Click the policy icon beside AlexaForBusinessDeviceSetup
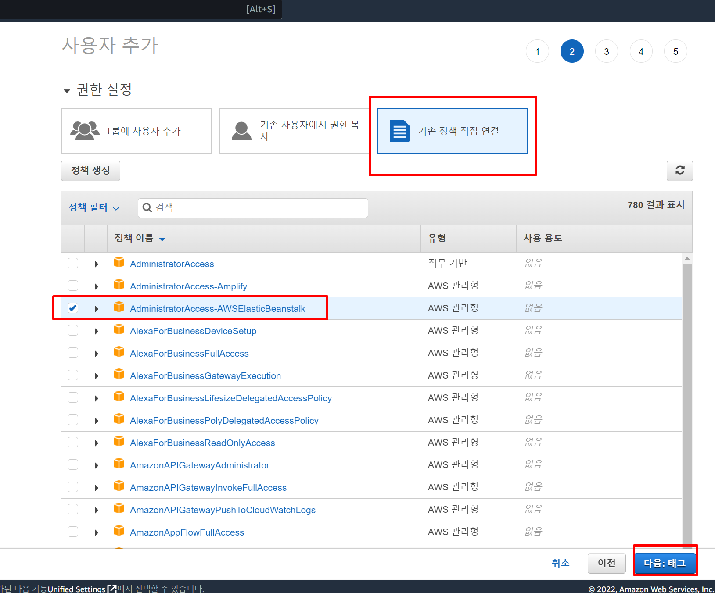The image size is (715, 593). pyautogui.click(x=119, y=329)
